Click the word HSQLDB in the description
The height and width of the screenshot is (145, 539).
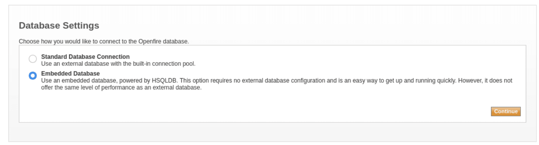pos(167,81)
